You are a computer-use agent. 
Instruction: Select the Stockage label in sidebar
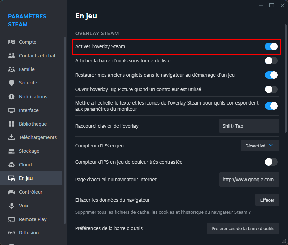tap(29, 151)
